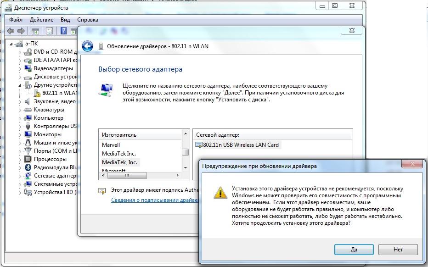Click the Звуковые, видео speaker icon
The width and height of the screenshot is (428, 267).
coord(27,101)
